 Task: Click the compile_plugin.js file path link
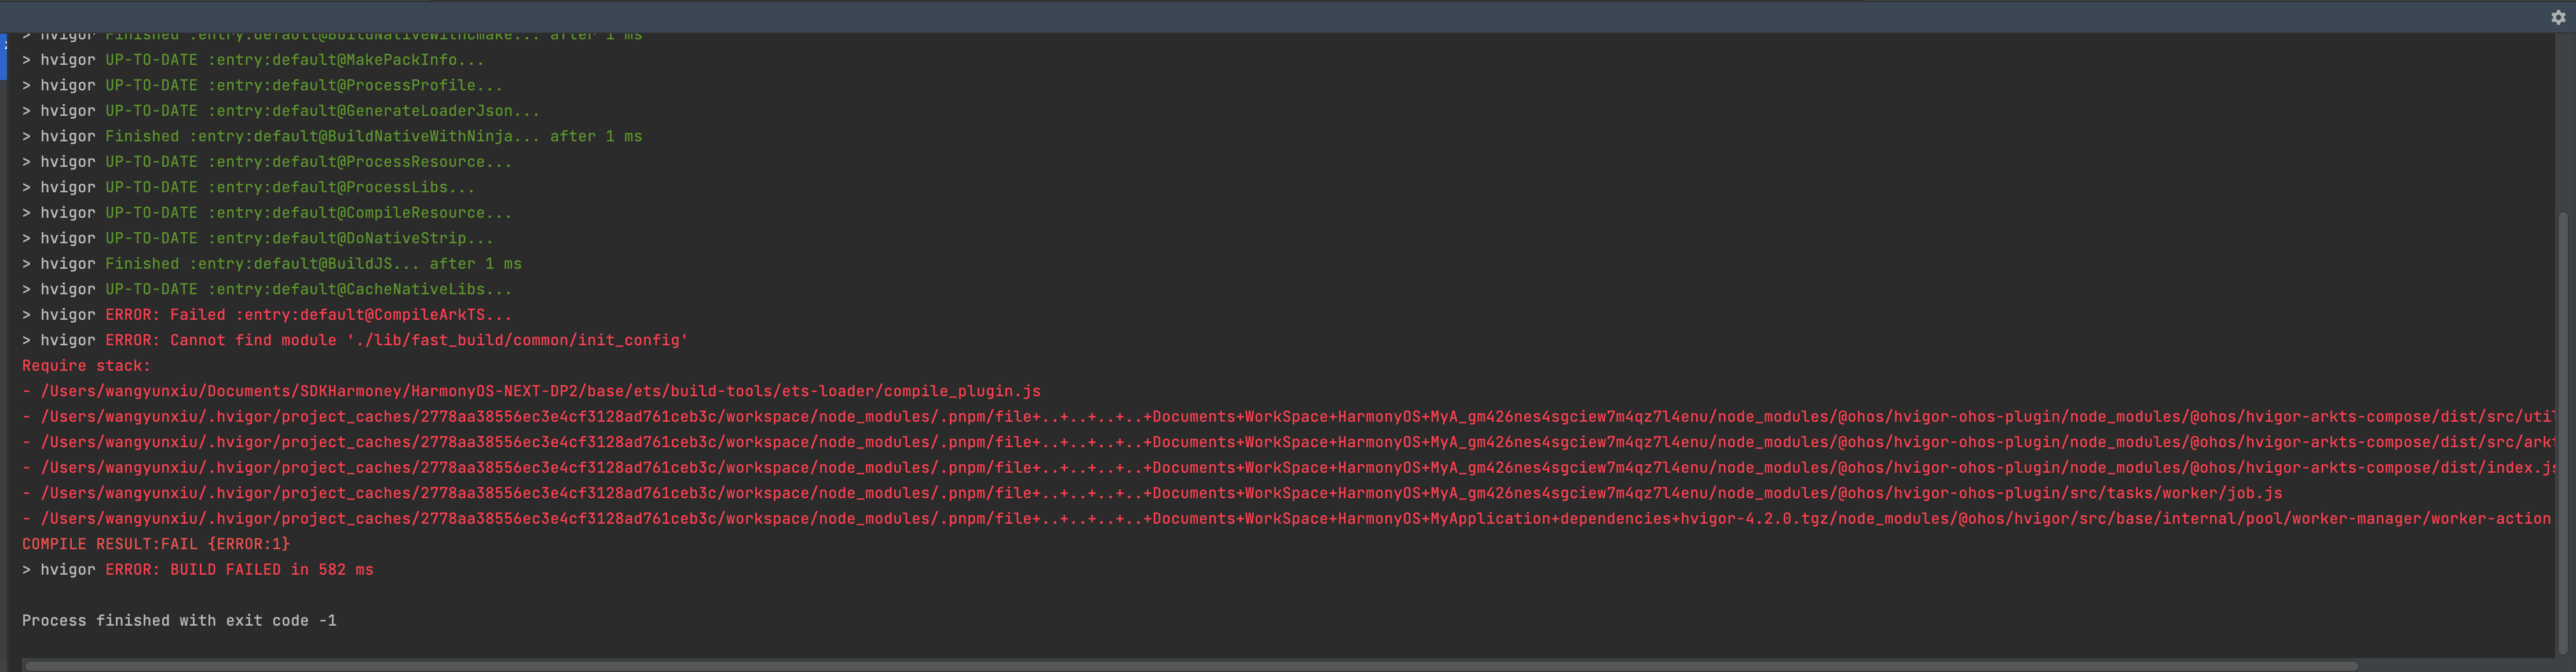(530, 391)
